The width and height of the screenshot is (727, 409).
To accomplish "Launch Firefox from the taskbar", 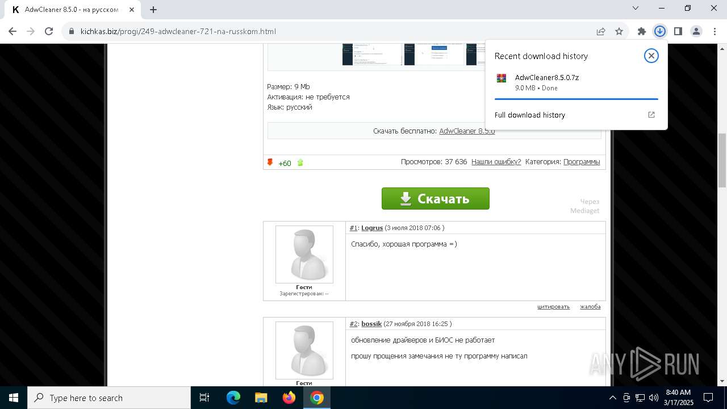I will (289, 398).
